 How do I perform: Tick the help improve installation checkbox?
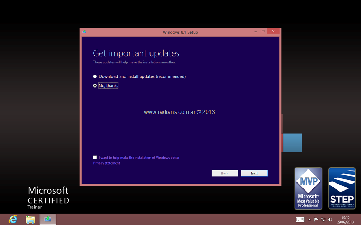[x=95, y=157]
